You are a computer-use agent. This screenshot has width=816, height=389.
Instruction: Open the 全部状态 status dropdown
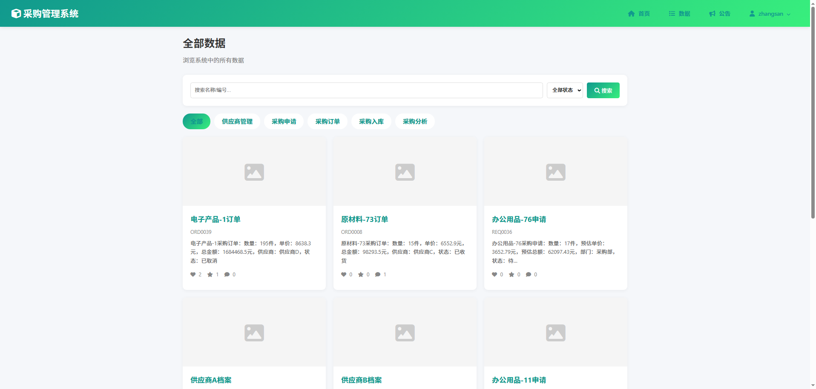point(565,90)
